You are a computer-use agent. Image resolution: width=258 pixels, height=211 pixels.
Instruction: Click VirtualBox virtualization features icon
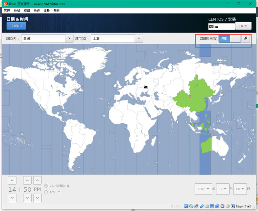coord(223,206)
